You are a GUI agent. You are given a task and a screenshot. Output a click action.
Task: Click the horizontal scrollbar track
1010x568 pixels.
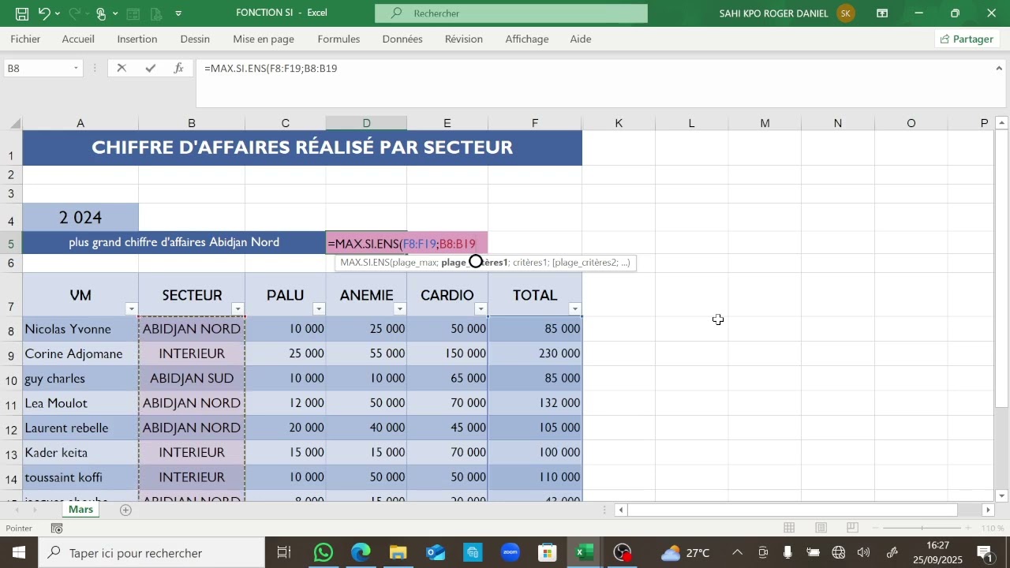coord(805,510)
